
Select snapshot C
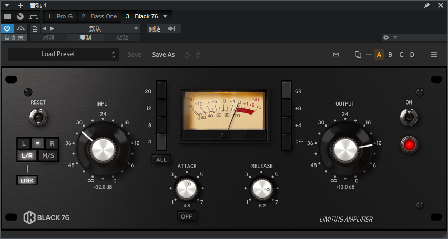click(401, 55)
